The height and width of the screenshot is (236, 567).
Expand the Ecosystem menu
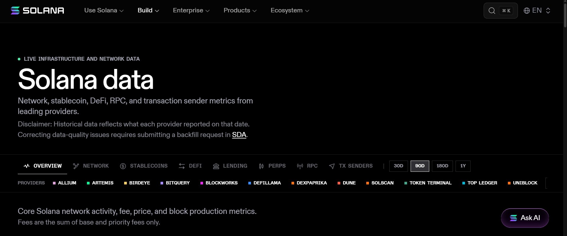click(290, 11)
